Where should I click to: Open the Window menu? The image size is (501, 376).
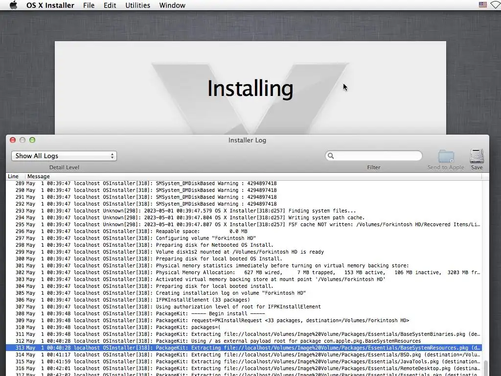click(x=172, y=5)
